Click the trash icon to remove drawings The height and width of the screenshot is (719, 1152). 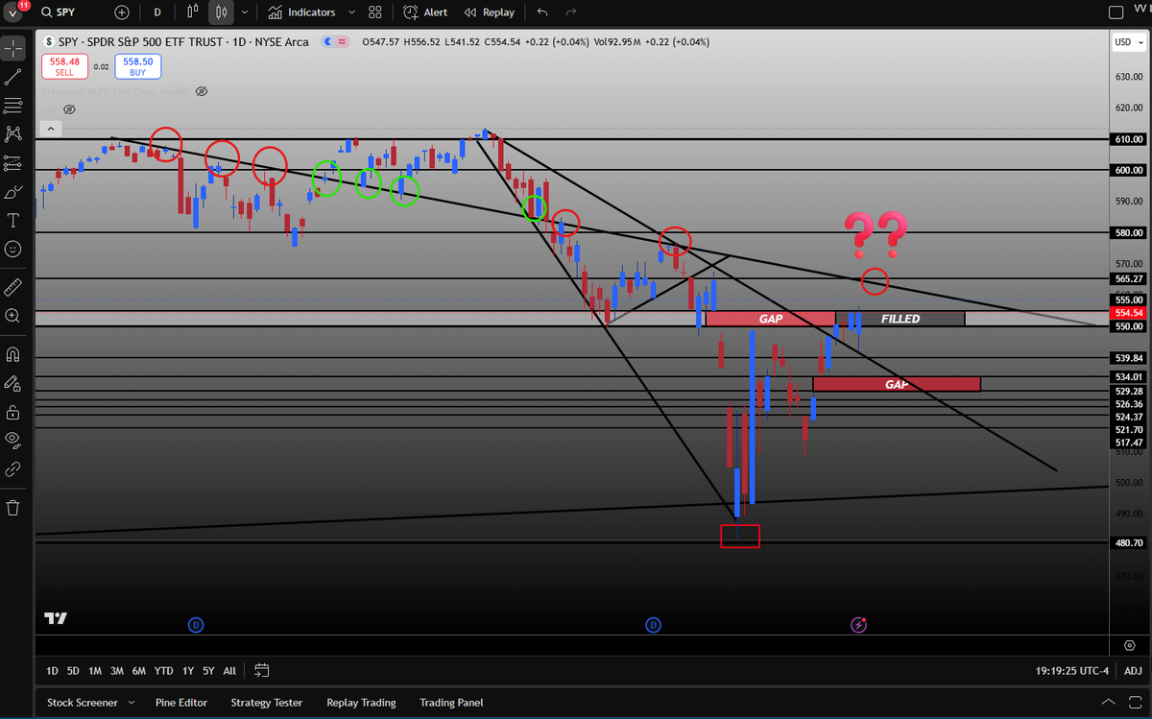pyautogui.click(x=13, y=507)
